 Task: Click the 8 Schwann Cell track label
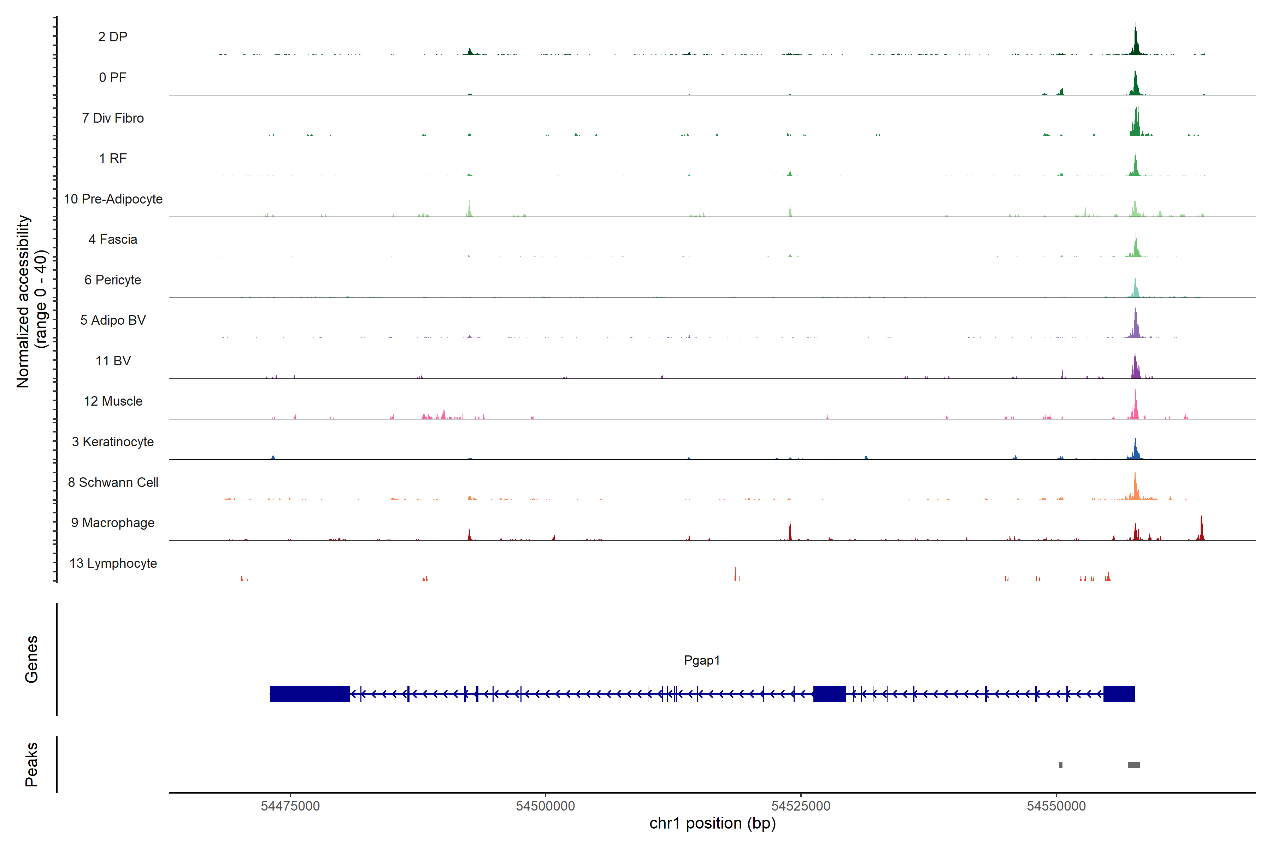pyautogui.click(x=113, y=482)
